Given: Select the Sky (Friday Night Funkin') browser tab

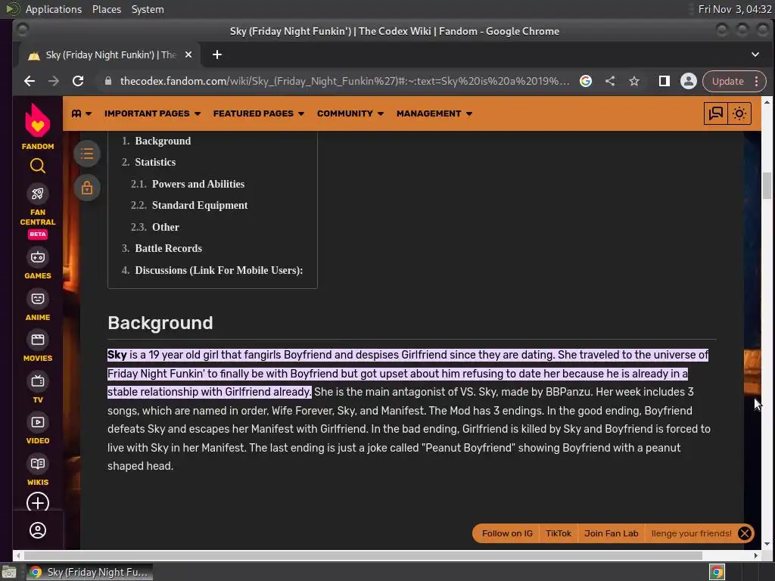Looking at the screenshot, I should (109, 54).
